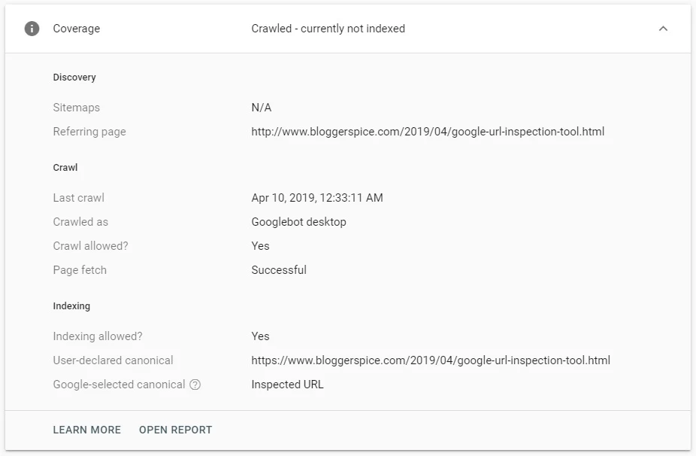Click the Page fetch 'Successful' value

click(279, 270)
